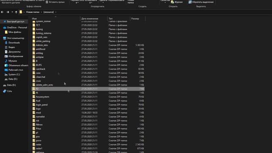
Task: Open the recent locations dropdown arrow
Action: click(x=12, y=12)
